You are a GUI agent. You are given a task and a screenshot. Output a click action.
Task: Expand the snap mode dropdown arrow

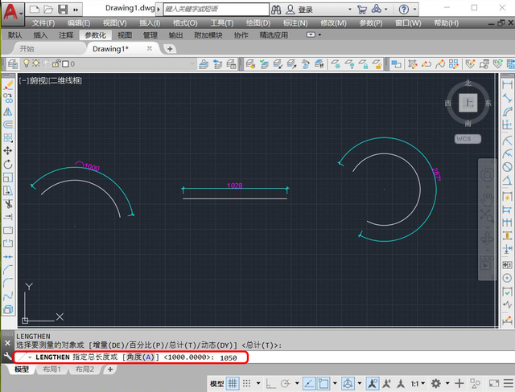pyautogui.click(x=258, y=383)
